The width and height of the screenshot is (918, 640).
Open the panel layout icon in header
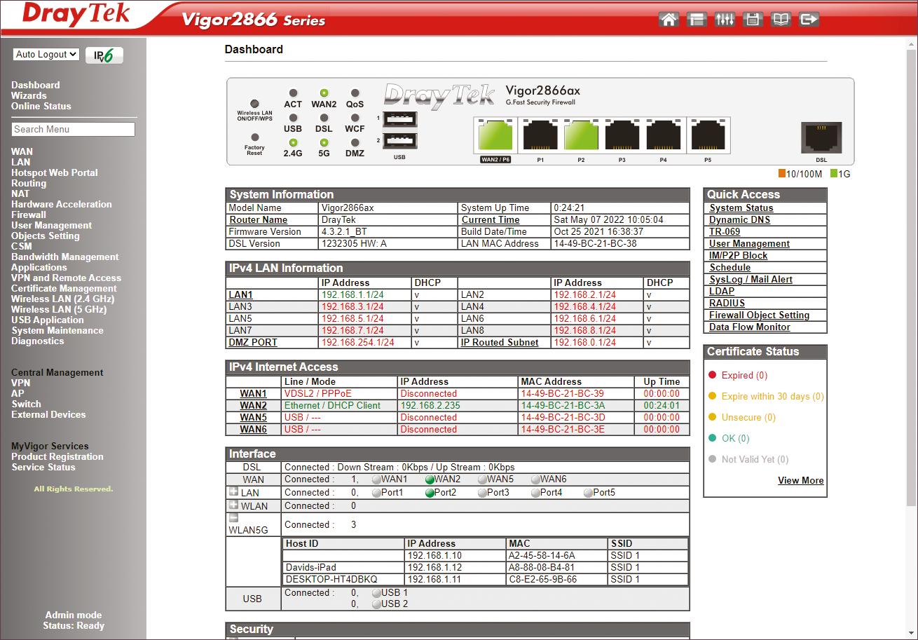697,19
